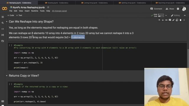Image resolution: width=189 pixels, height=106 pixels.
Task: Click the RAM usage bar
Action: (161, 14)
